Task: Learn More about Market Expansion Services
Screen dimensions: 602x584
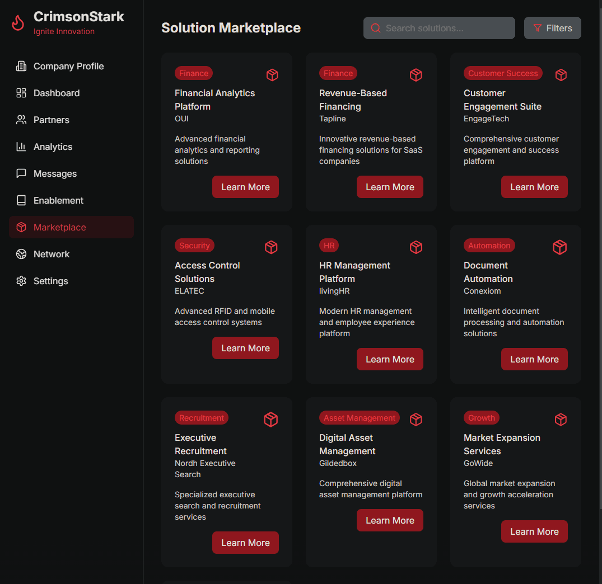Action: (534, 531)
